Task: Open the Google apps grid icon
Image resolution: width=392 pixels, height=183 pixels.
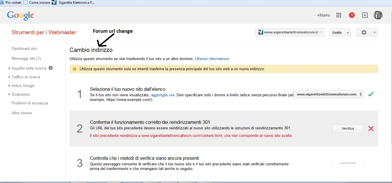Action: tap(339, 15)
